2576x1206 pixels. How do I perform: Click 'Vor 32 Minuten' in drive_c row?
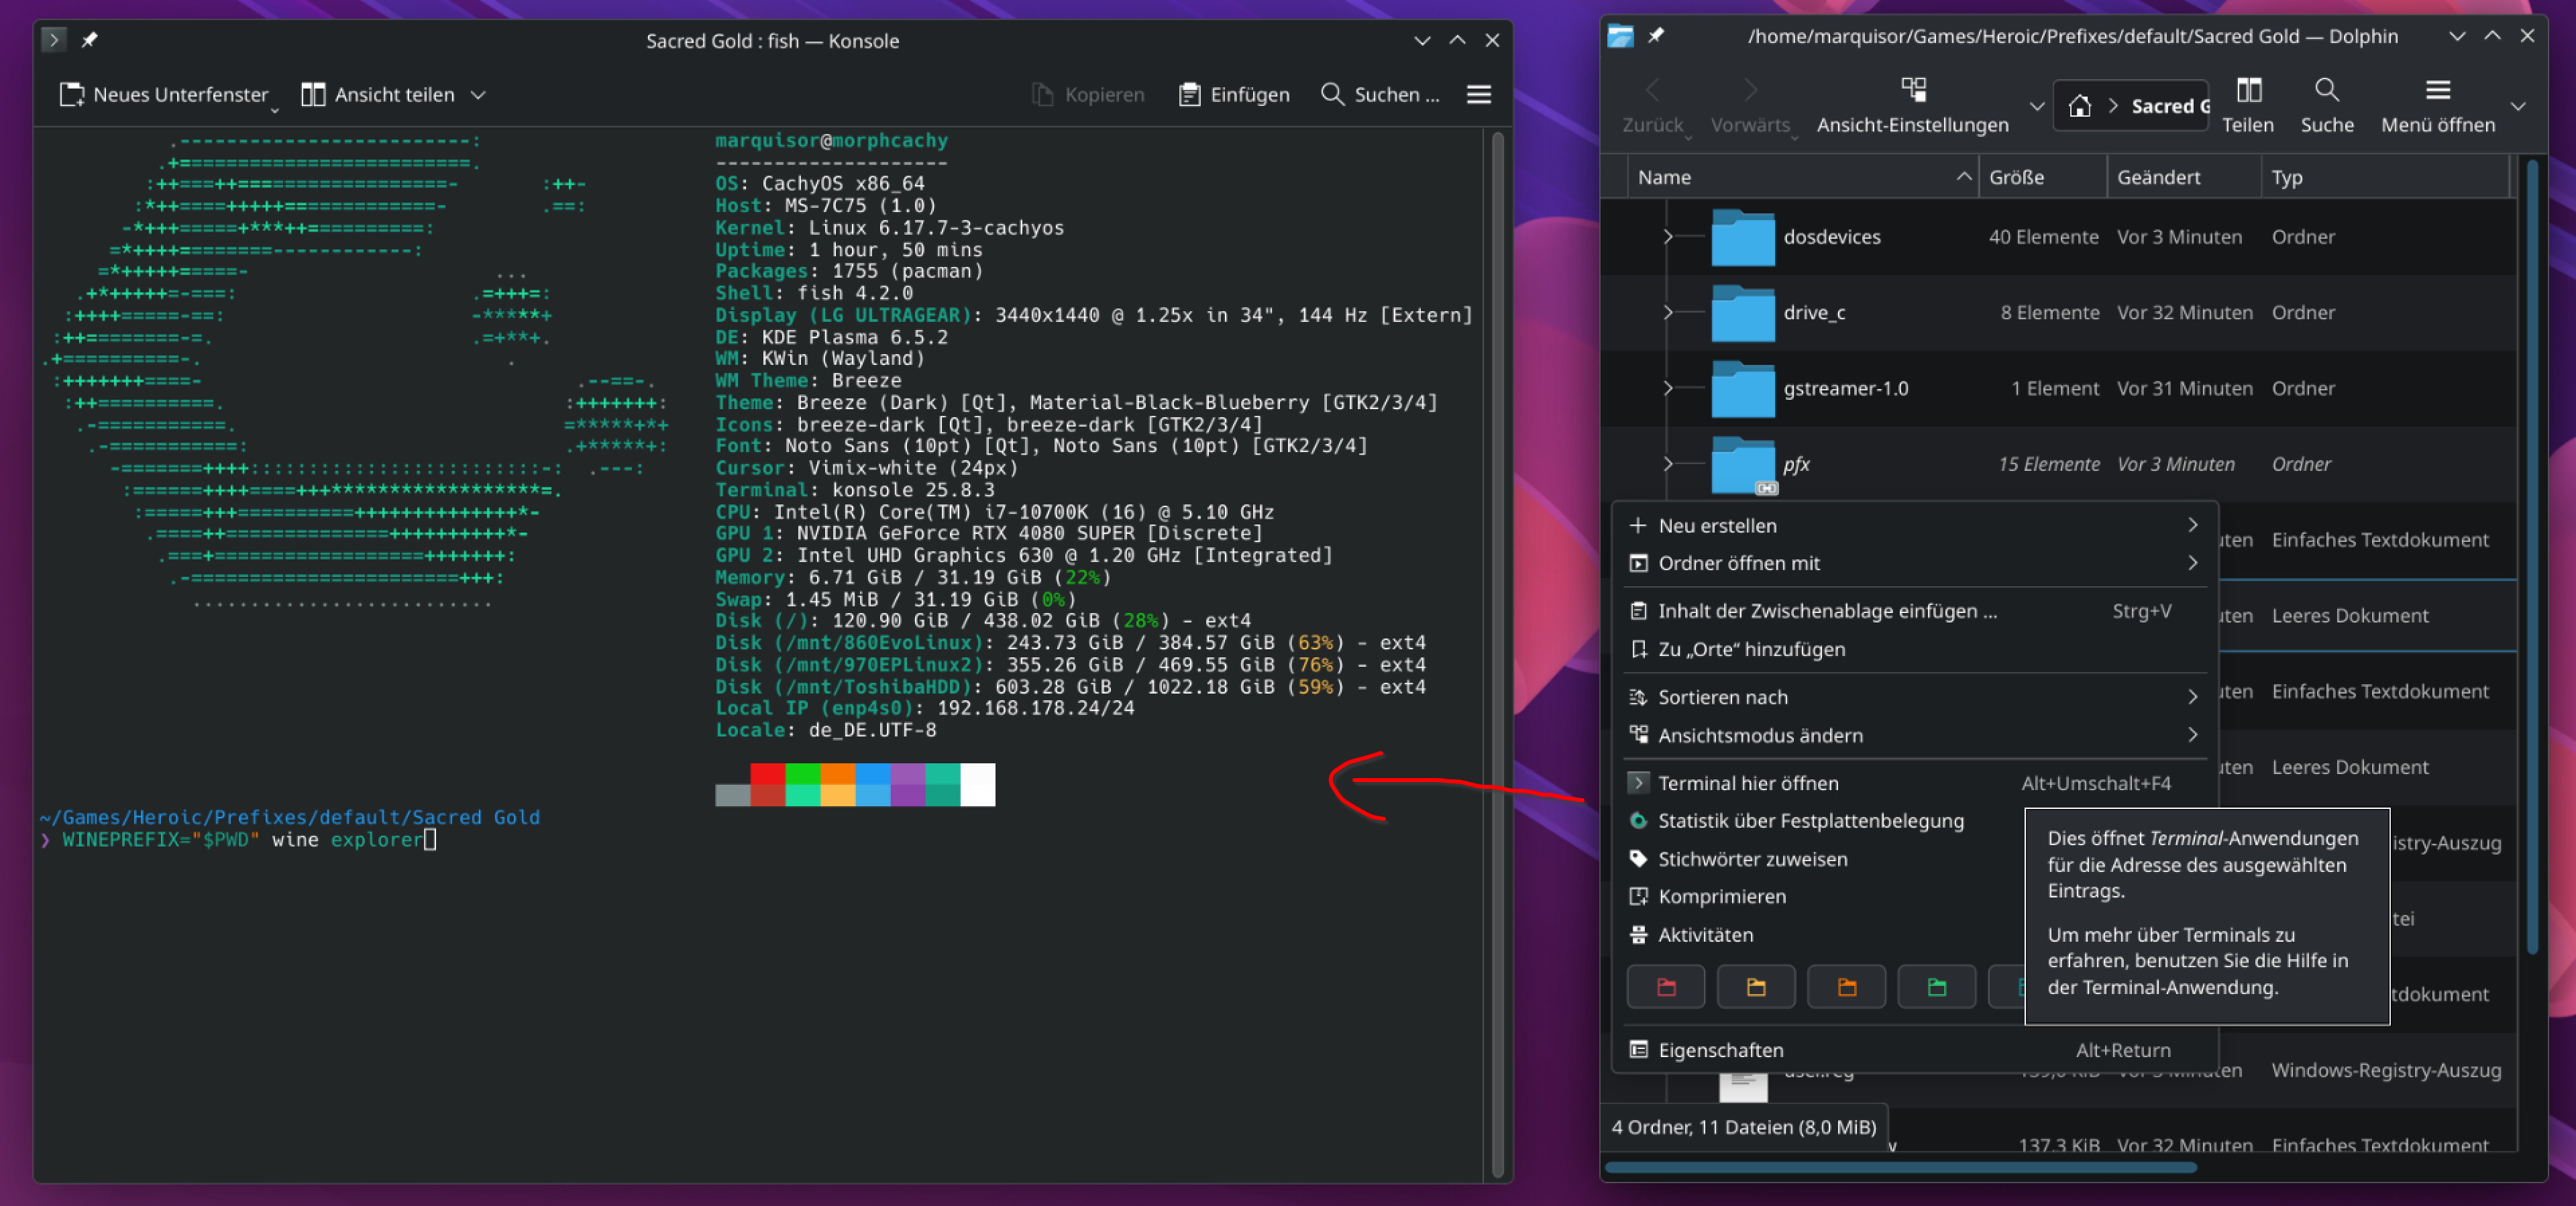tap(2184, 313)
